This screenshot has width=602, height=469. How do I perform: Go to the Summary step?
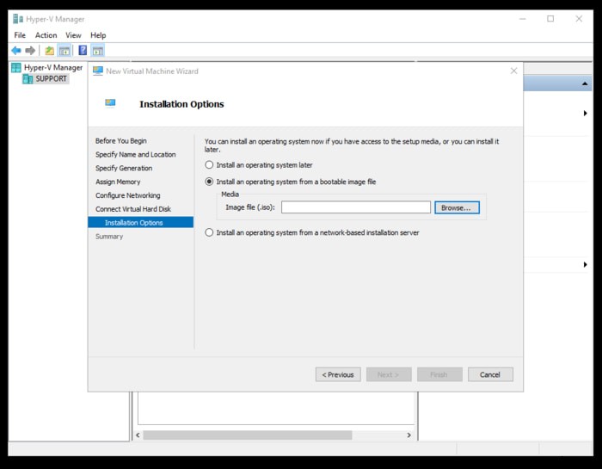109,237
